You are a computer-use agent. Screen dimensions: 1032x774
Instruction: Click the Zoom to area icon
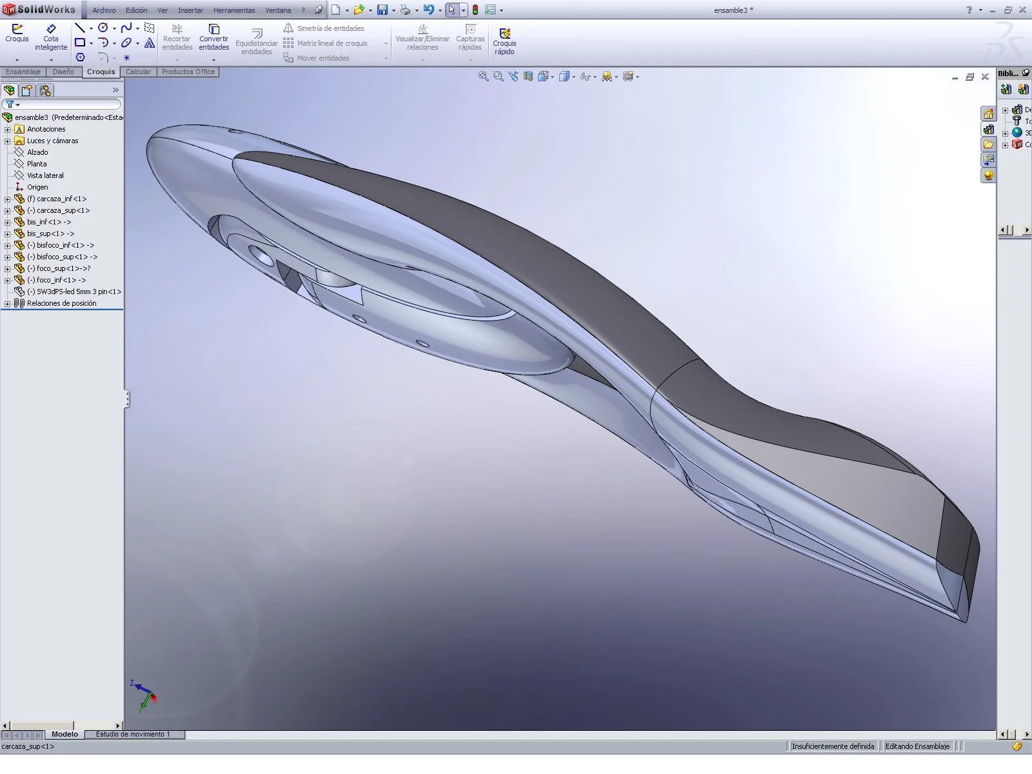coord(498,76)
